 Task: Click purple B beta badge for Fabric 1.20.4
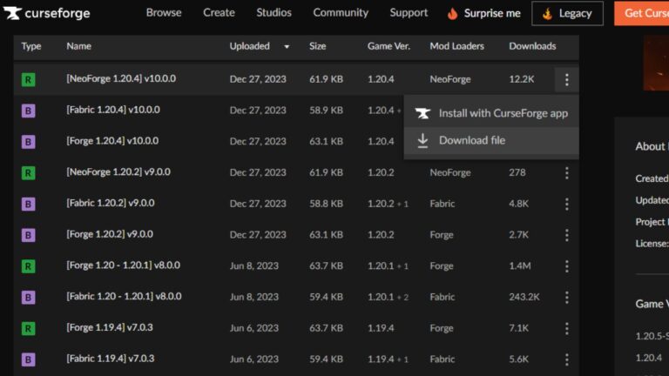(29, 111)
